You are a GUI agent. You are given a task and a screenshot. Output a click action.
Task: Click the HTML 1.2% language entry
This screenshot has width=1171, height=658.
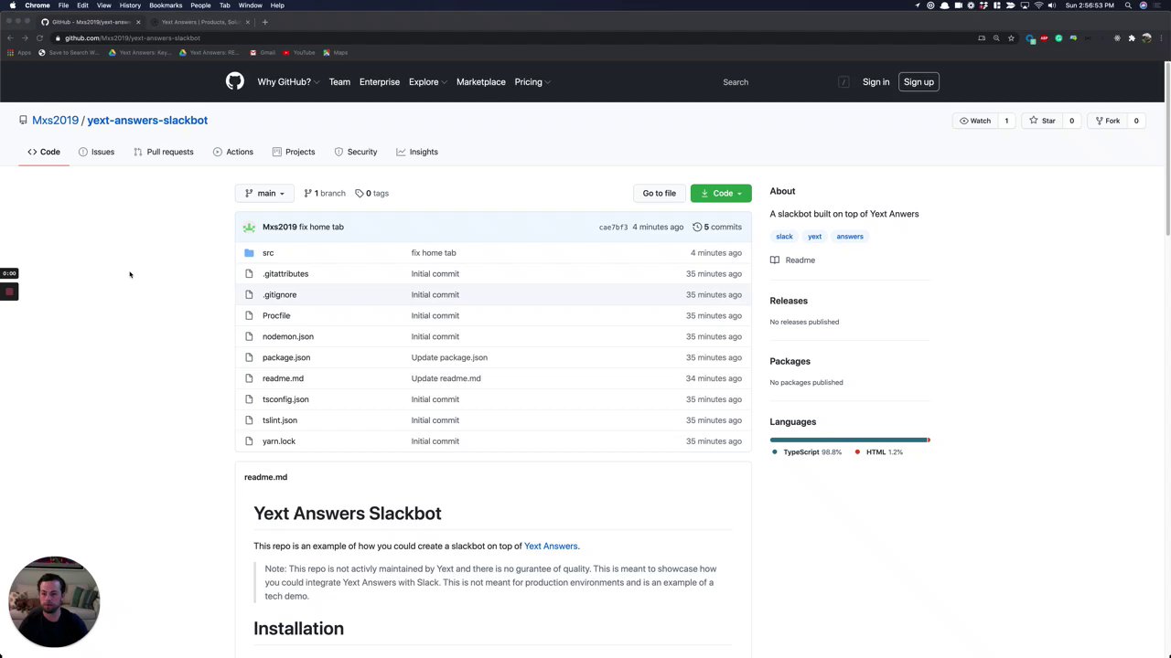click(x=879, y=452)
